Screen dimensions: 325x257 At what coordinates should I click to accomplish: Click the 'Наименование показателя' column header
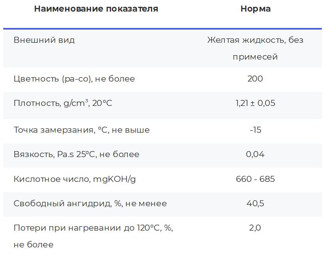point(96,9)
